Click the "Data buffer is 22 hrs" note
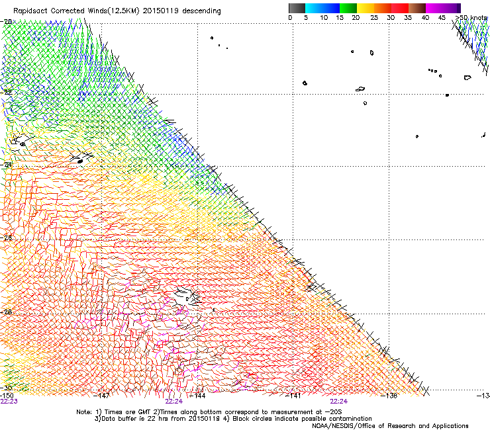The width and height of the screenshot is (490, 430). tap(136, 419)
